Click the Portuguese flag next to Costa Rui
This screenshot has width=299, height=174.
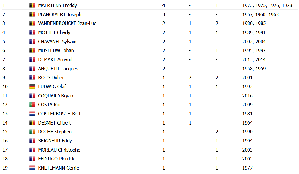pyautogui.click(x=32, y=105)
